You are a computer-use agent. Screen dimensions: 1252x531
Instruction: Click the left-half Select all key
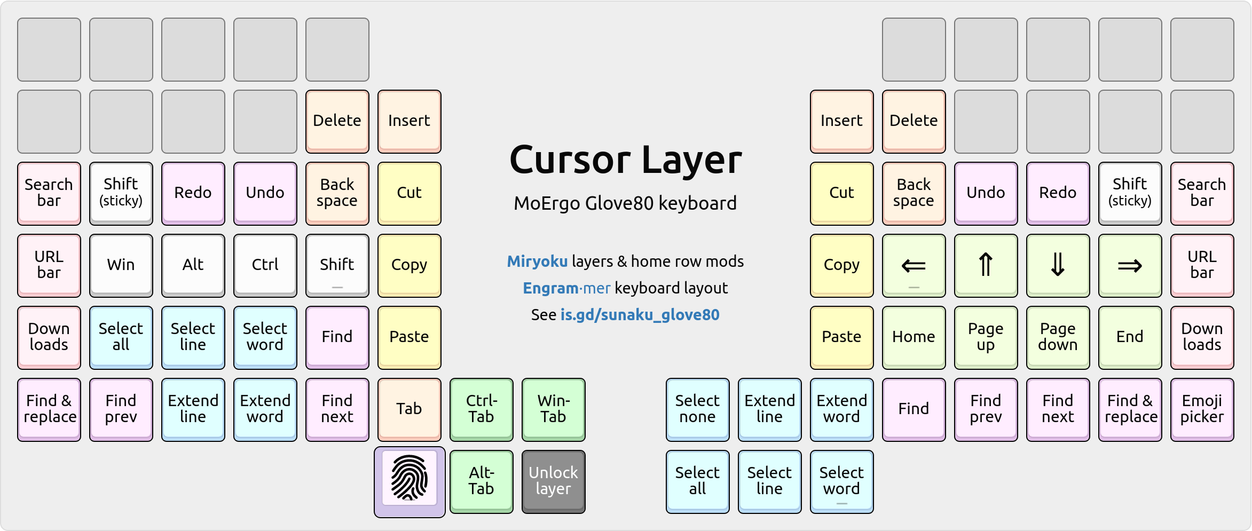click(x=121, y=337)
